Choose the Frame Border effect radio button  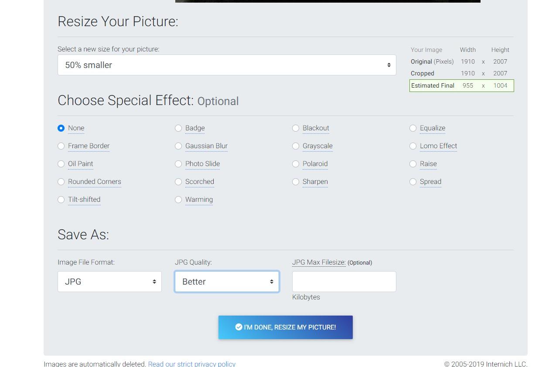61,146
